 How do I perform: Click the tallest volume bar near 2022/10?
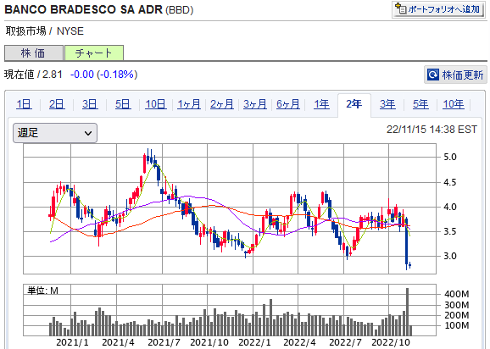[x=407, y=312]
